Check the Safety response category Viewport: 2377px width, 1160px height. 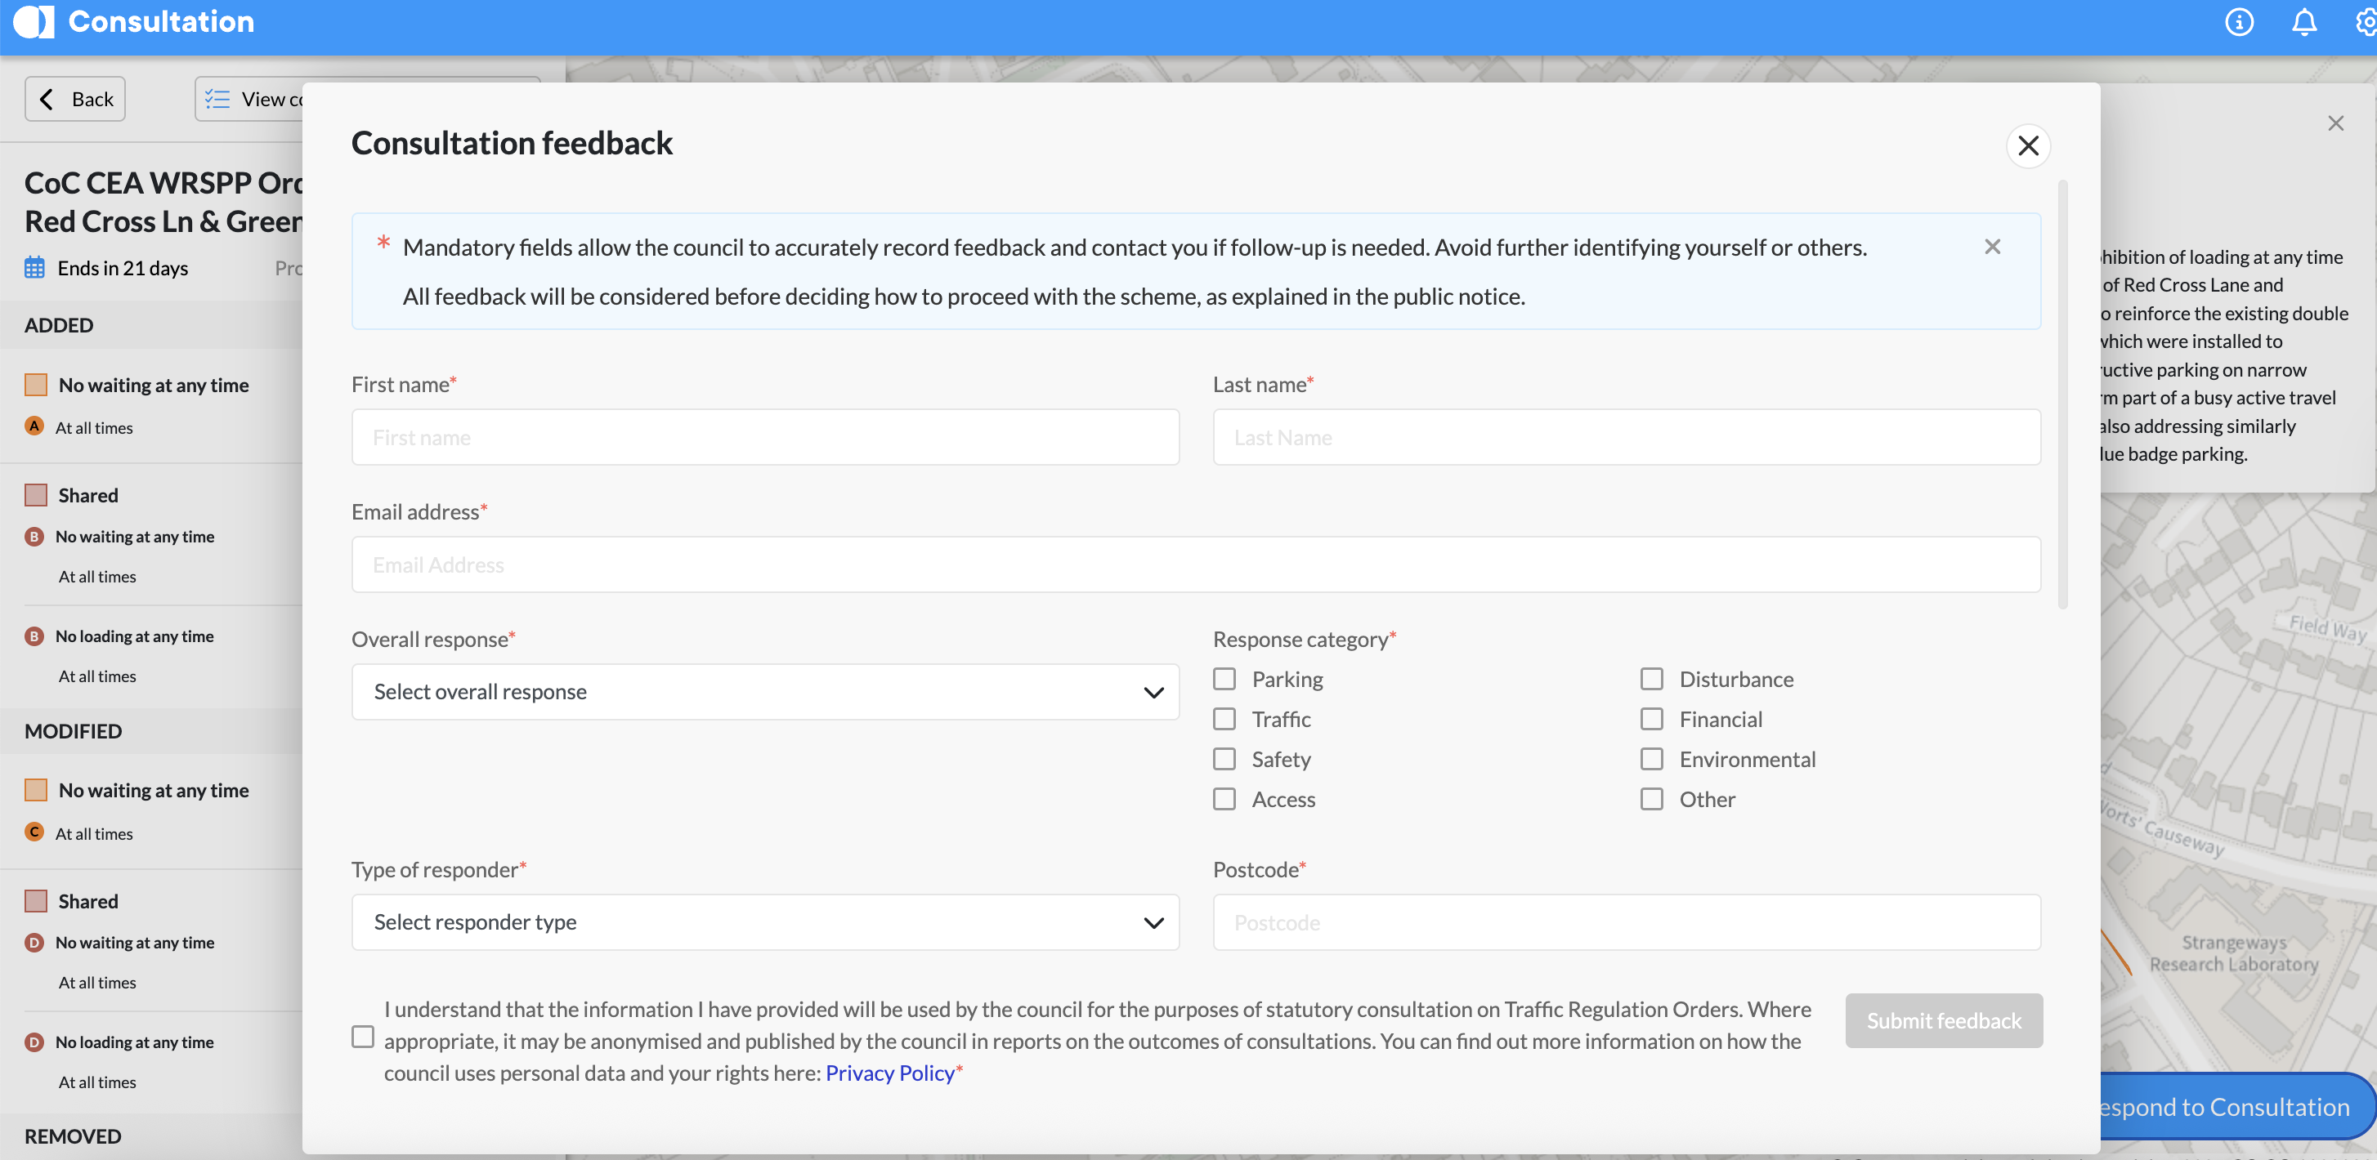[1224, 759]
